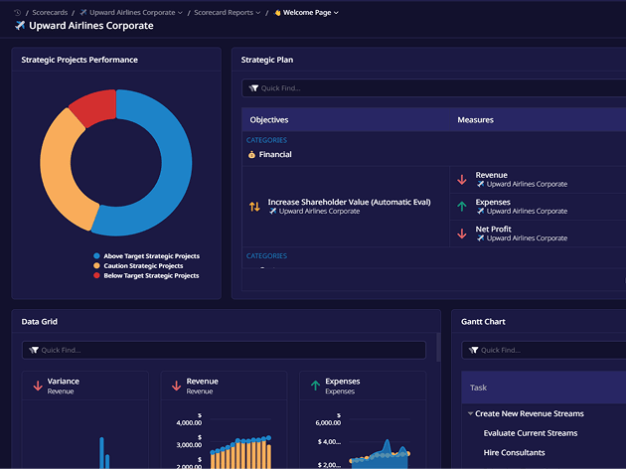The width and height of the screenshot is (626, 469).
Task: Select Evaluate Current Streams task
Action: pyautogui.click(x=531, y=433)
